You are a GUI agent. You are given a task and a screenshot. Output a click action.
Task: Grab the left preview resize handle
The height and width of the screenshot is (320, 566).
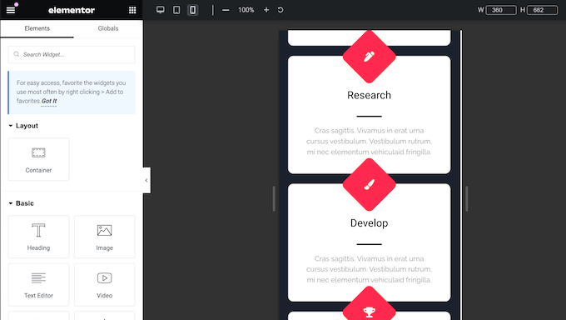click(274, 198)
